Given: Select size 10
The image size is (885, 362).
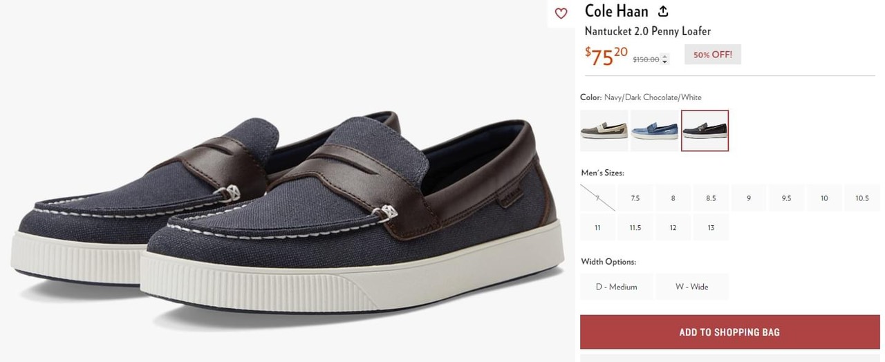Looking at the screenshot, I should [x=824, y=198].
